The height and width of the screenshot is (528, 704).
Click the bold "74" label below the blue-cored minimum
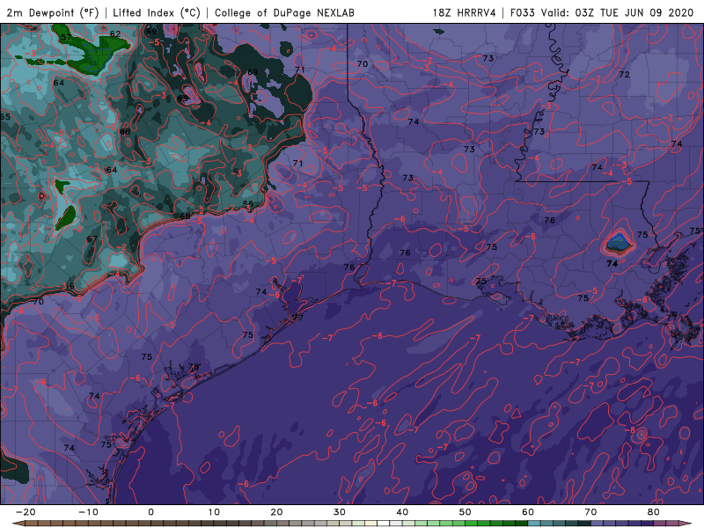(612, 264)
